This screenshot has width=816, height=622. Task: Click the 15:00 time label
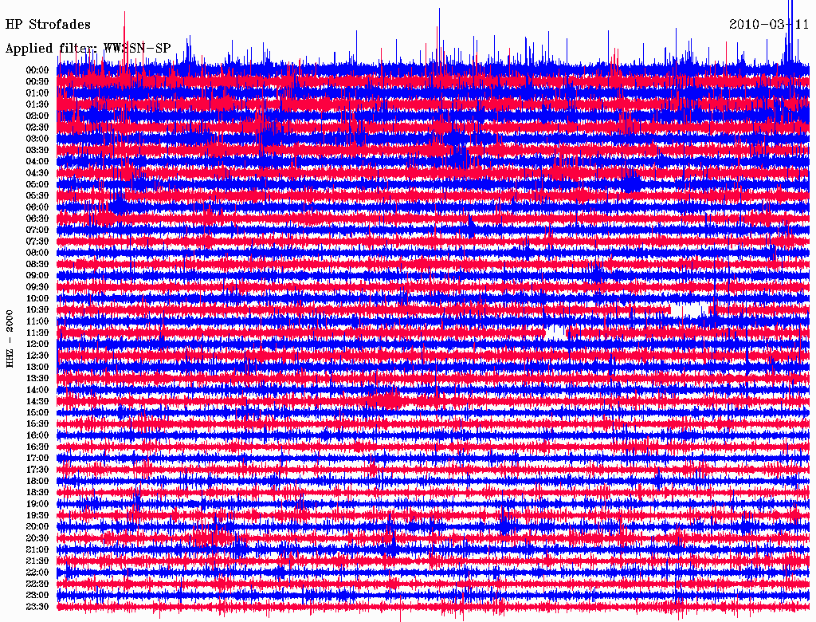tap(37, 412)
